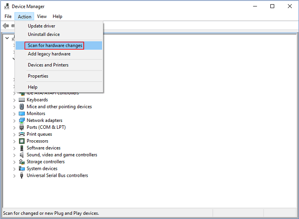The width and height of the screenshot is (299, 219).
Task: Open the View menu
Action: (x=42, y=17)
